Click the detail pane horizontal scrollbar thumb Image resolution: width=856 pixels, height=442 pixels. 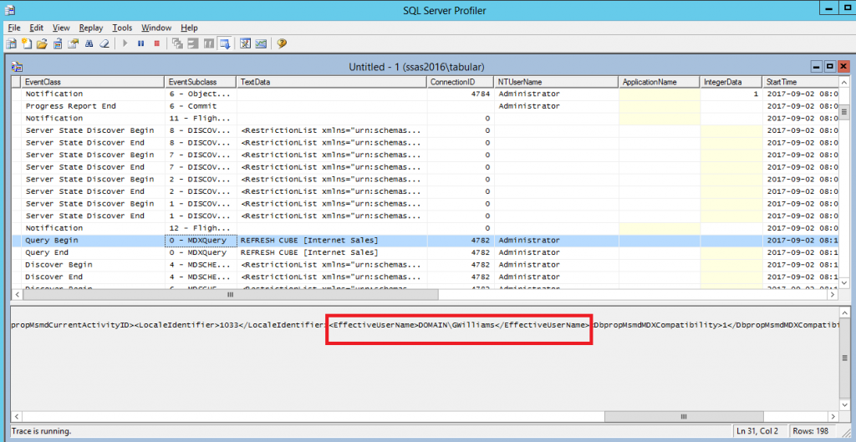(684, 416)
